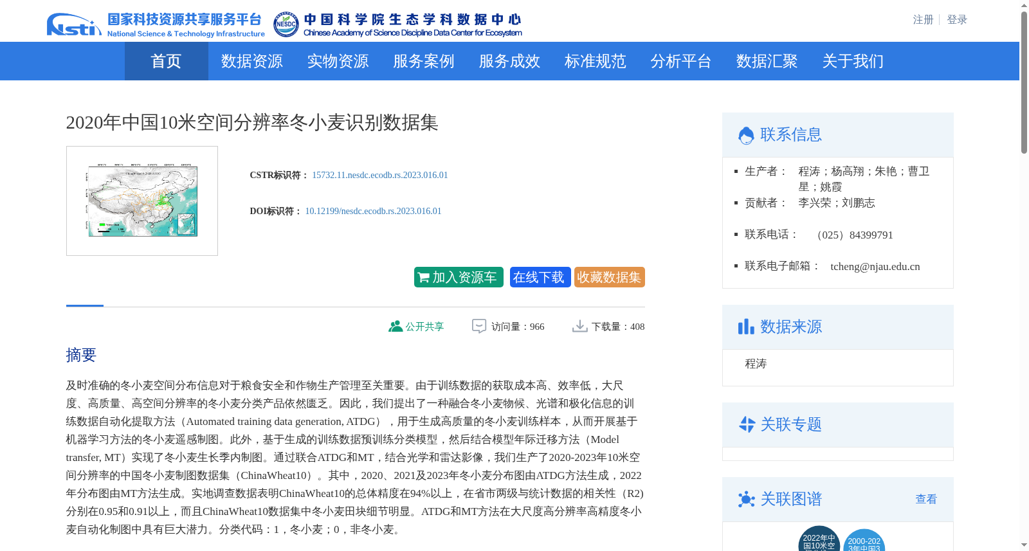Viewport: 1029px width, 551px height.
Task: Click the scrollbar down arrow
Action: pyautogui.click(x=1024, y=545)
